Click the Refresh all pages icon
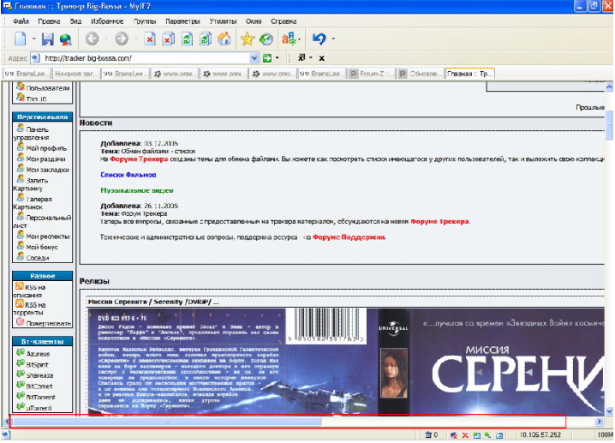The image size is (615, 443). (206, 39)
